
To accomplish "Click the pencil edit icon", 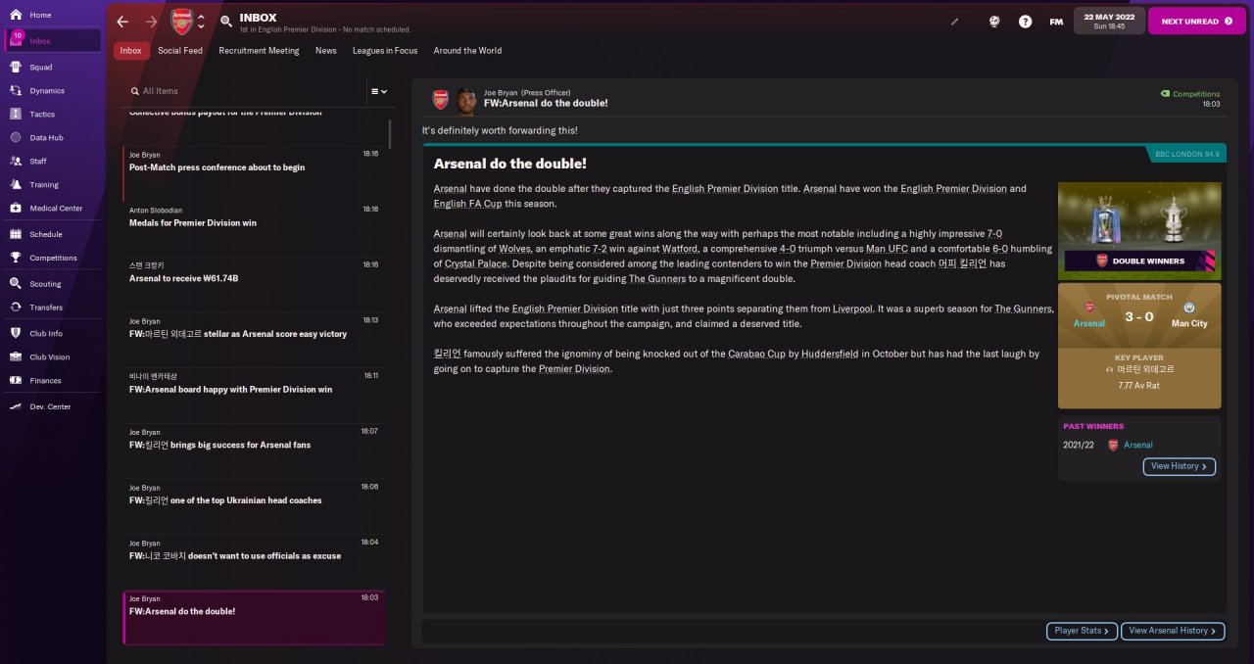I will pos(955,22).
